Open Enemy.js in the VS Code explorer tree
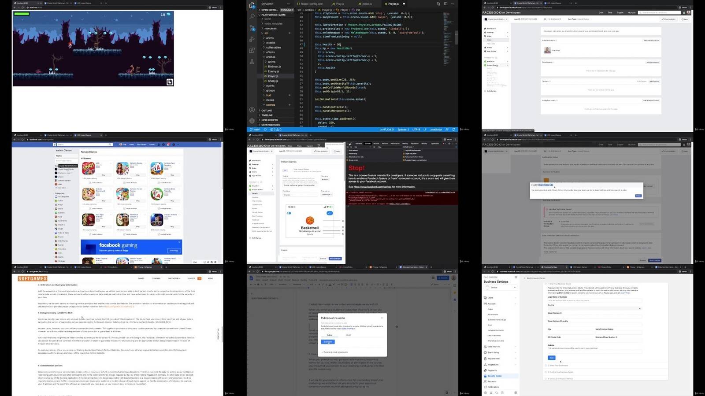Image resolution: width=705 pixels, height=396 pixels. tap(273, 71)
